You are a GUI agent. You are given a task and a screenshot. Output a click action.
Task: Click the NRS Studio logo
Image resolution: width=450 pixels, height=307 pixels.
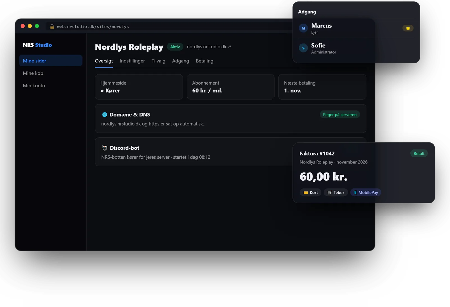click(x=37, y=45)
